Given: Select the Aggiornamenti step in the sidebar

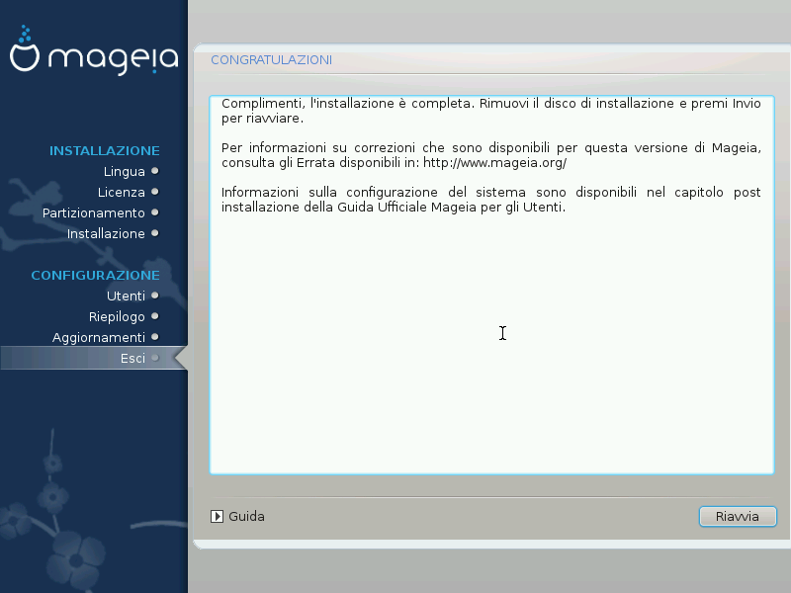Looking at the screenshot, I should pos(98,337).
